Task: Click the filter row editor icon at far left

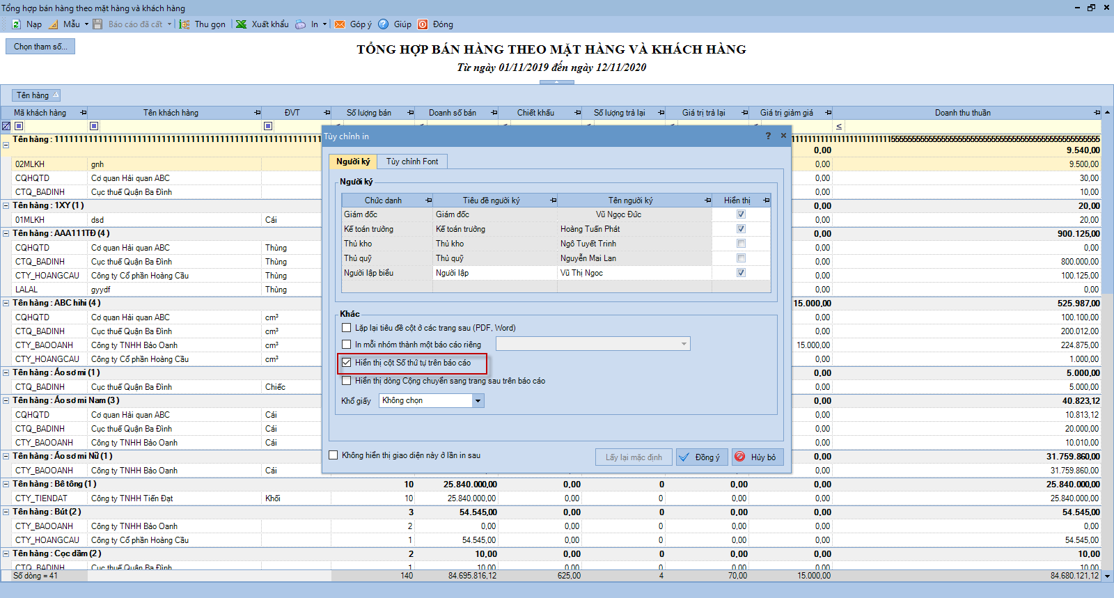Action: 6,126
